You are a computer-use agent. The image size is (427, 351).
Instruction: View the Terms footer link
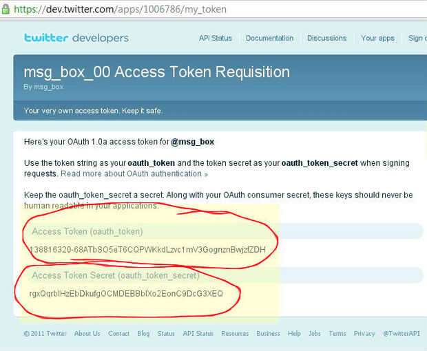tap(337, 334)
